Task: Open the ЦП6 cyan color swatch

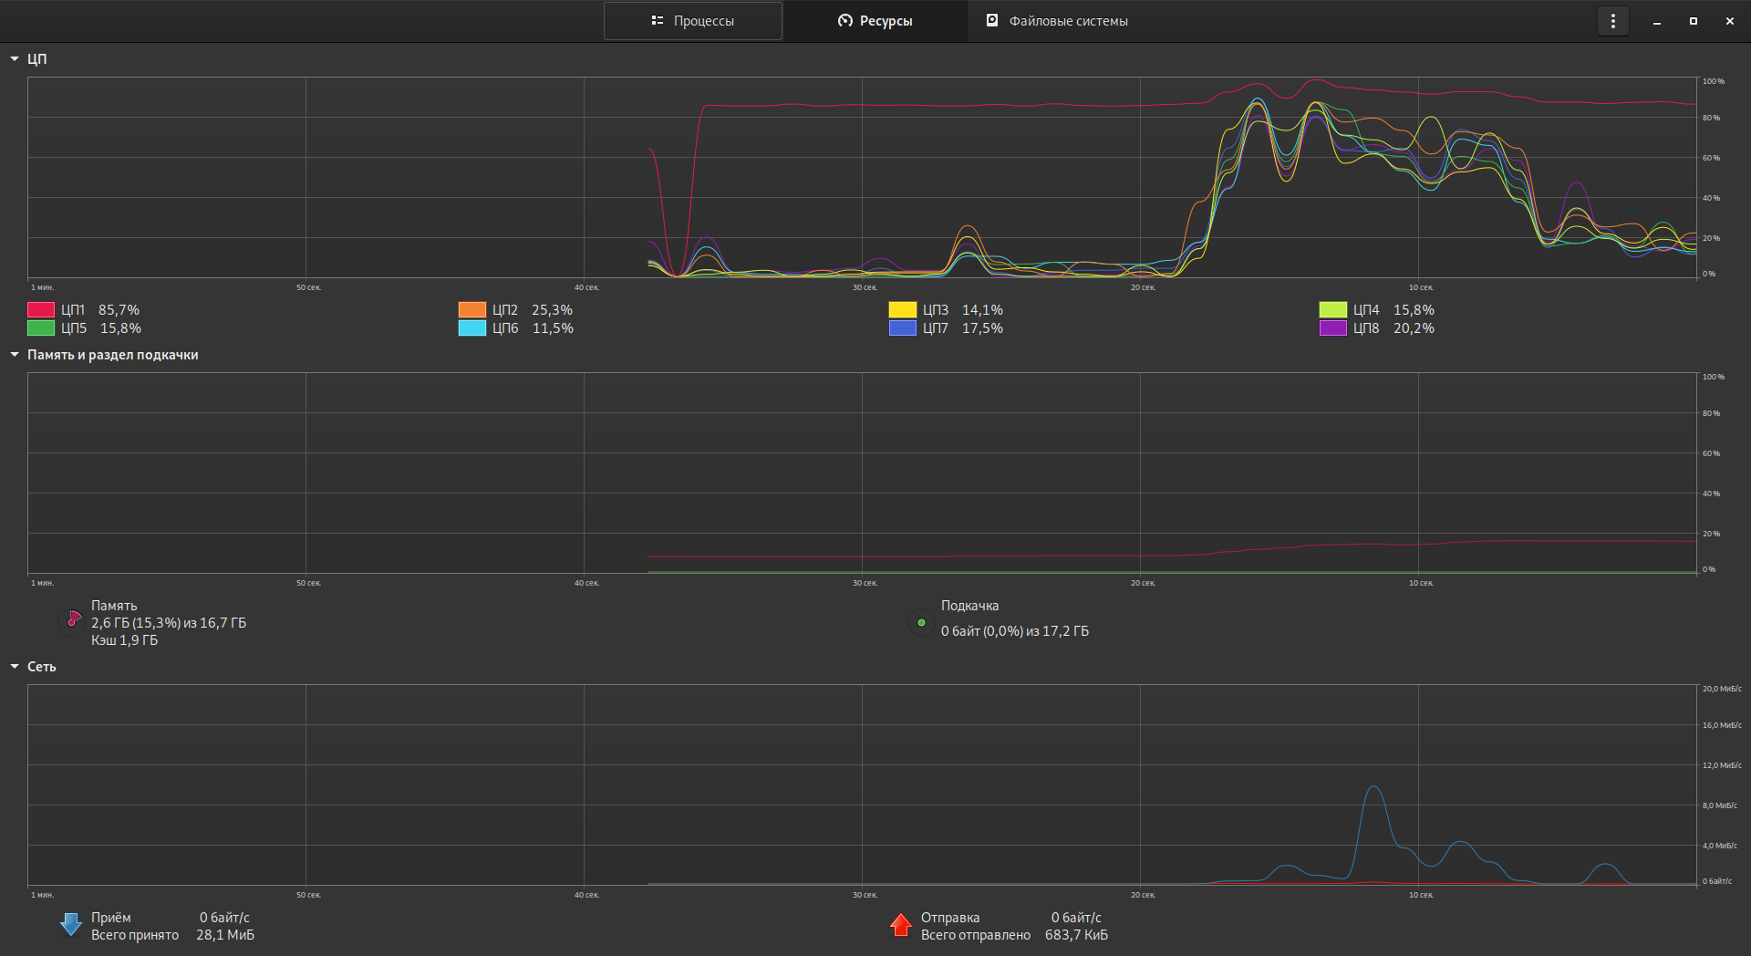Action: [471, 328]
